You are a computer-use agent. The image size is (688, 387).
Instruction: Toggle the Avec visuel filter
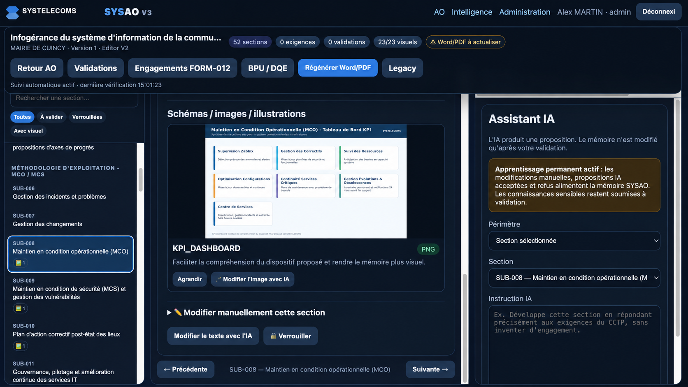point(28,131)
